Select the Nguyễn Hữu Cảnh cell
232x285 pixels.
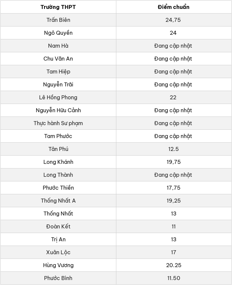coord(58,110)
